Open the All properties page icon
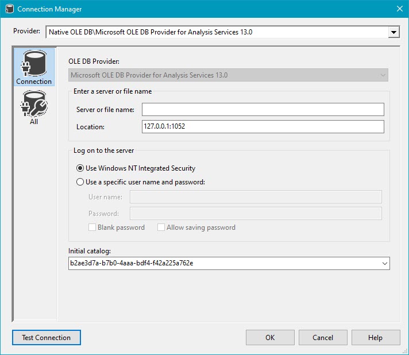The height and width of the screenshot is (355, 409). (34, 108)
